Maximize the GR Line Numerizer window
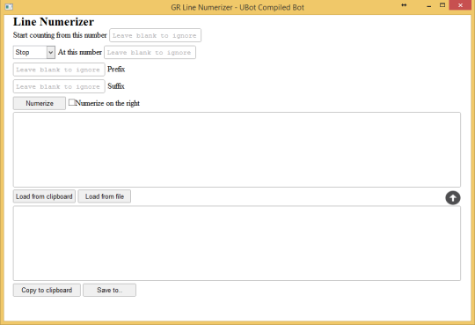The image size is (475, 325). click(442, 5)
